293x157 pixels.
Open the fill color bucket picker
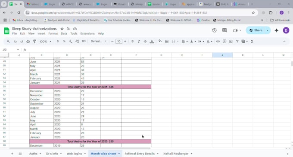(160, 41)
